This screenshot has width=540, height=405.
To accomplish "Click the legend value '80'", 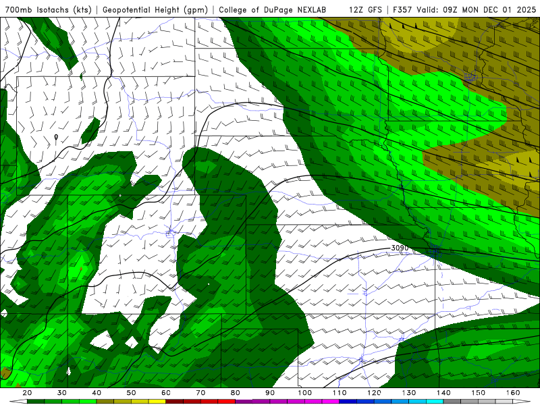I will point(235,393).
